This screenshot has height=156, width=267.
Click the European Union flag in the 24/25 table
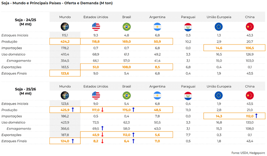click(218, 27)
